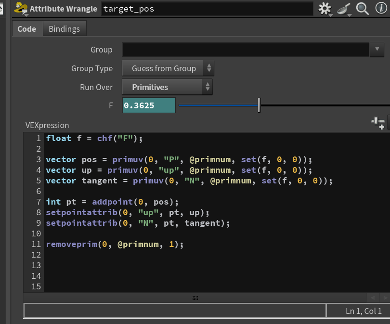Viewport: 390px width, 324px height.
Task: Click scroll-left arrow under the code editor
Action: (373, 298)
